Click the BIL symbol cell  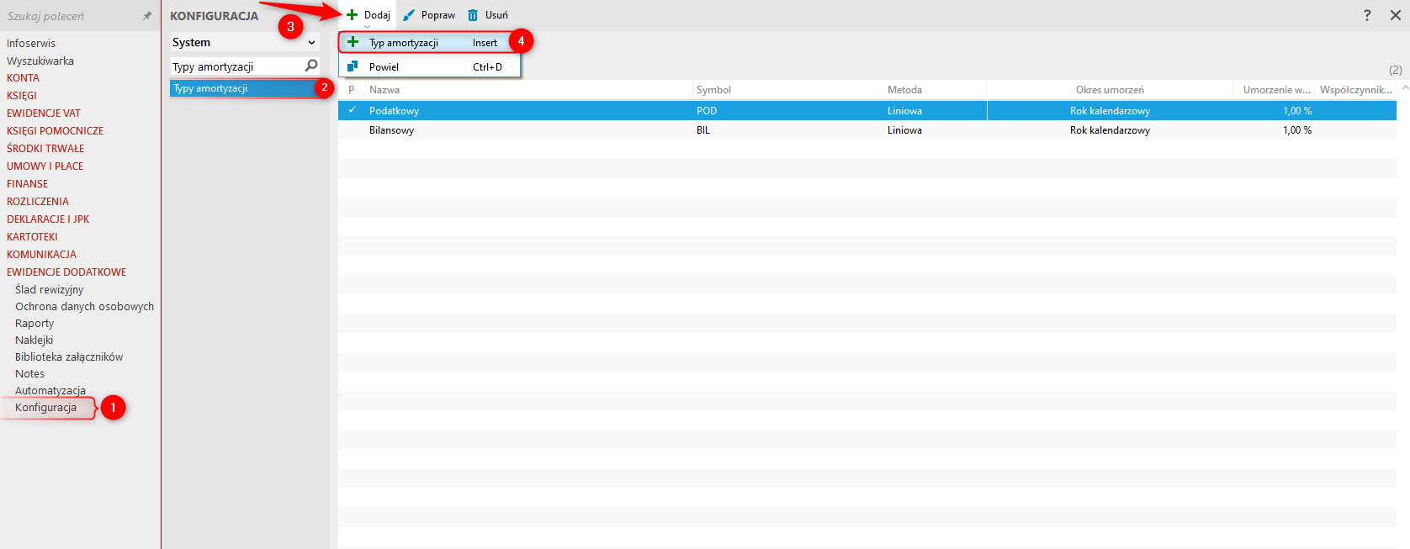tap(703, 129)
